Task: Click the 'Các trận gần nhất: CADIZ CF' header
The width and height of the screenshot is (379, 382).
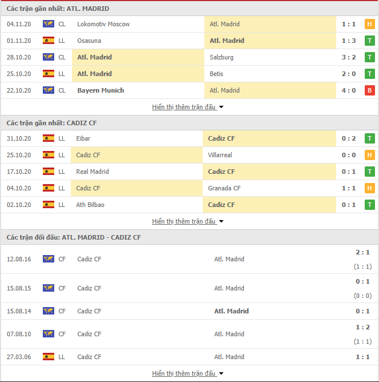Action: (x=51, y=123)
